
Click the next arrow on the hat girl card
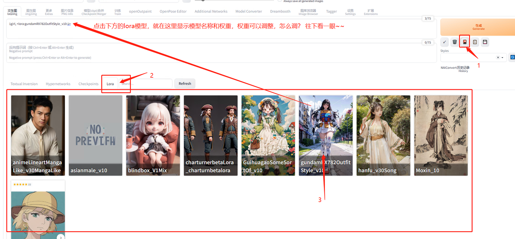click(x=61, y=237)
